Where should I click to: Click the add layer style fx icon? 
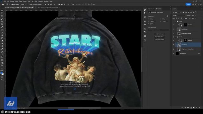click(x=185, y=108)
